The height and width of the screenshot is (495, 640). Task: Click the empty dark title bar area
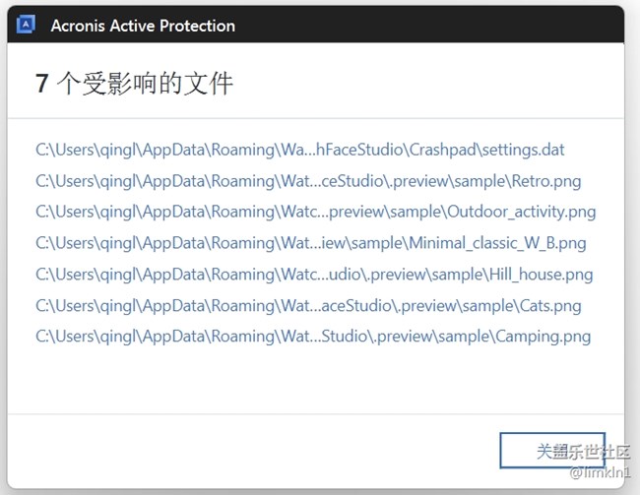click(433, 26)
